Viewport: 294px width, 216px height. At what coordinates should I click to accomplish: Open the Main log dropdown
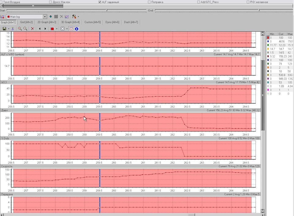45,17
